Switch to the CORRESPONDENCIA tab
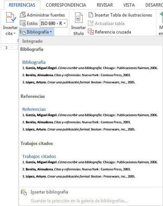 pyautogui.click(x=66, y=5)
